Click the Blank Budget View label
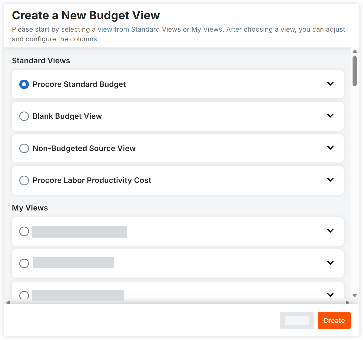This screenshot has height=340, width=363. click(x=67, y=116)
